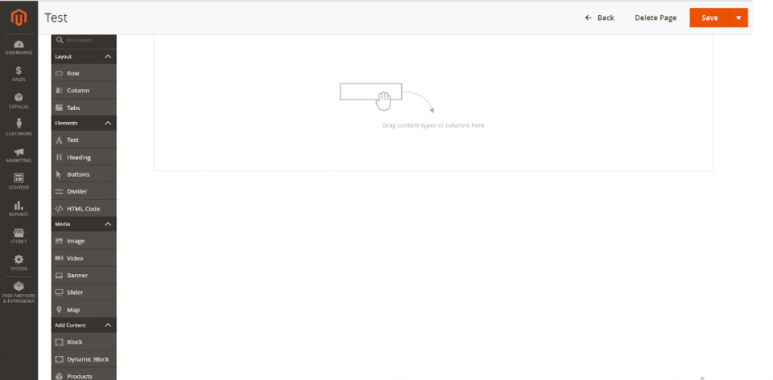Open the Content menu in the admin sidebar
773x380 pixels.
(19, 182)
